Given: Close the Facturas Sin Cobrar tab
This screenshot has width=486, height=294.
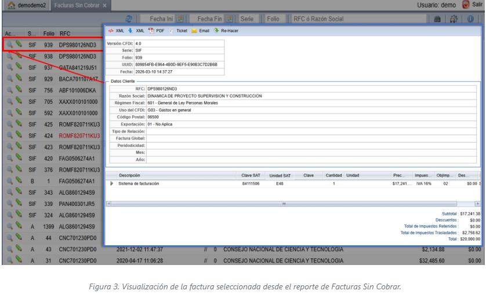Looking at the screenshot, I should pyautogui.click(x=104, y=5).
